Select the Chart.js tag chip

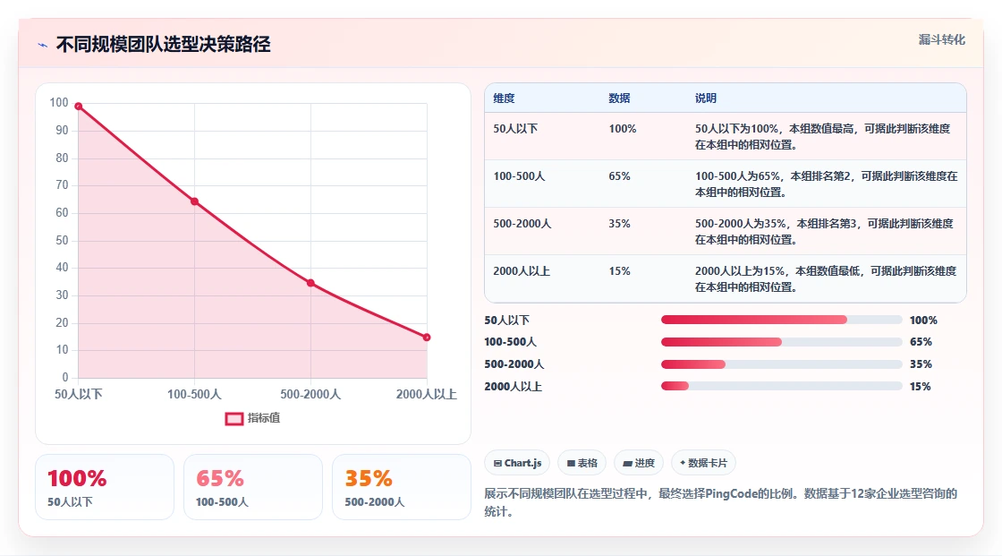(x=518, y=463)
